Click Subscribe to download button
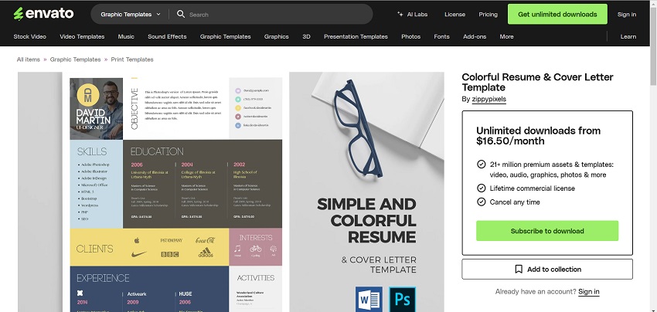This screenshot has width=657, height=312. coord(547,231)
